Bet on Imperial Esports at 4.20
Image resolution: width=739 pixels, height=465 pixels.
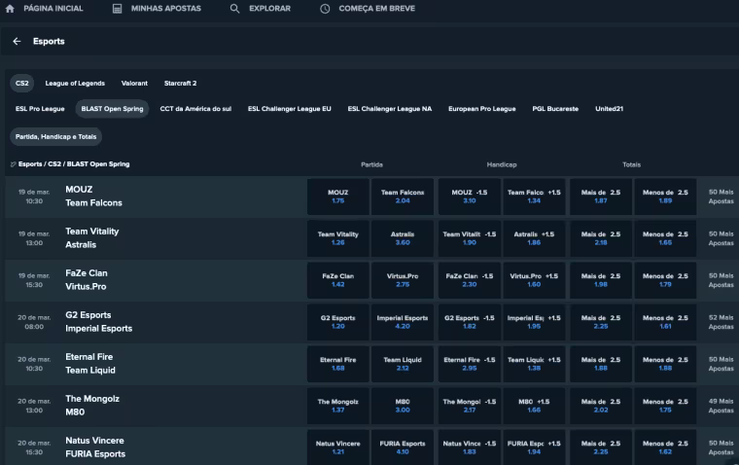tap(403, 322)
